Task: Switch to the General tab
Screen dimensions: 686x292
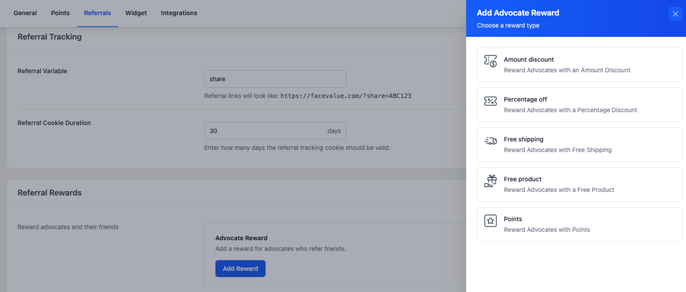Action: (x=25, y=13)
